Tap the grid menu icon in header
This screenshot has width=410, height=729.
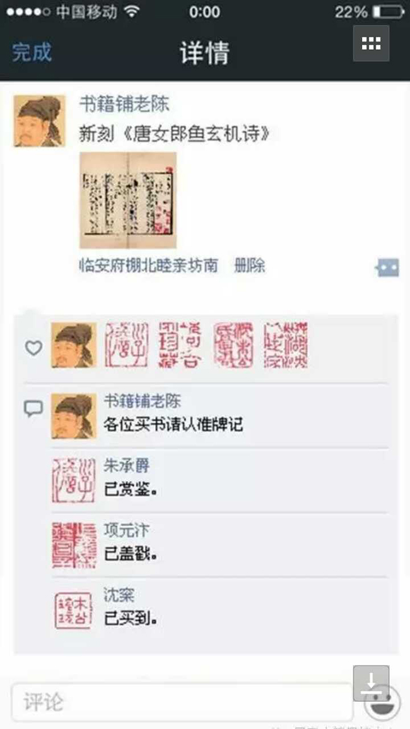tap(371, 44)
